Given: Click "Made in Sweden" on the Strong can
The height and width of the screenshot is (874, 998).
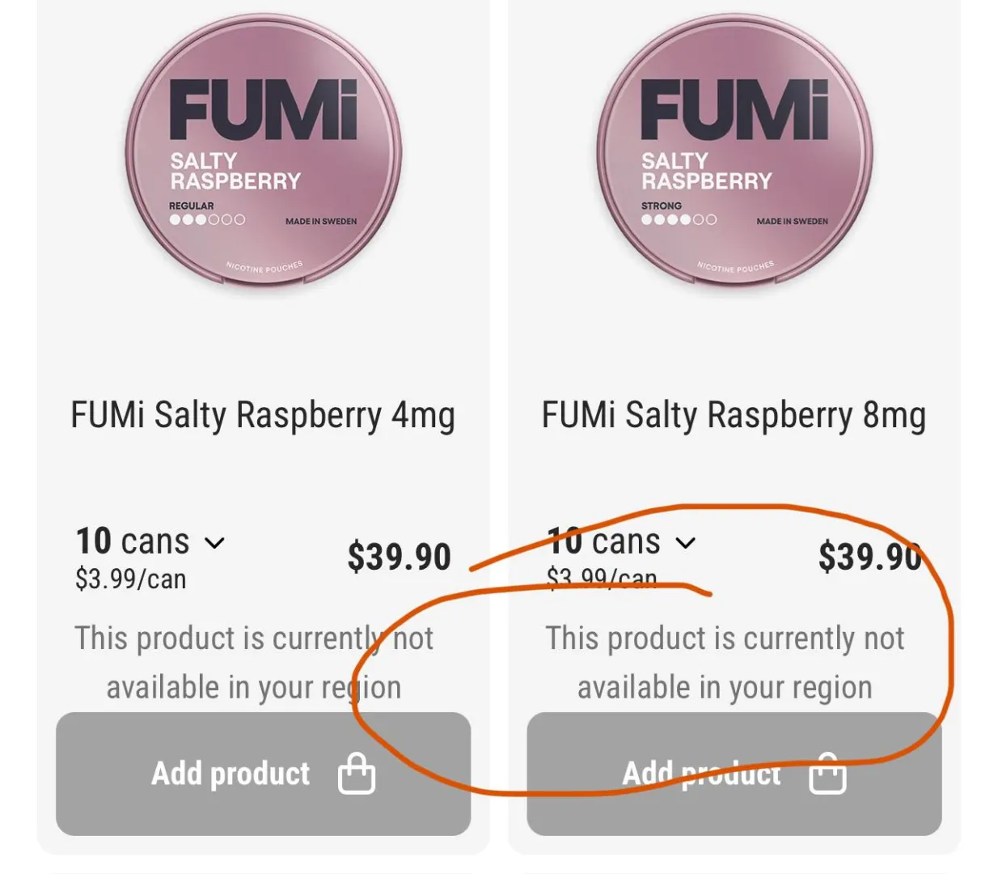Looking at the screenshot, I should coord(792,221).
